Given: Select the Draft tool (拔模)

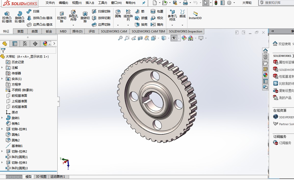Looking at the screenshot, I should coord(141,18).
